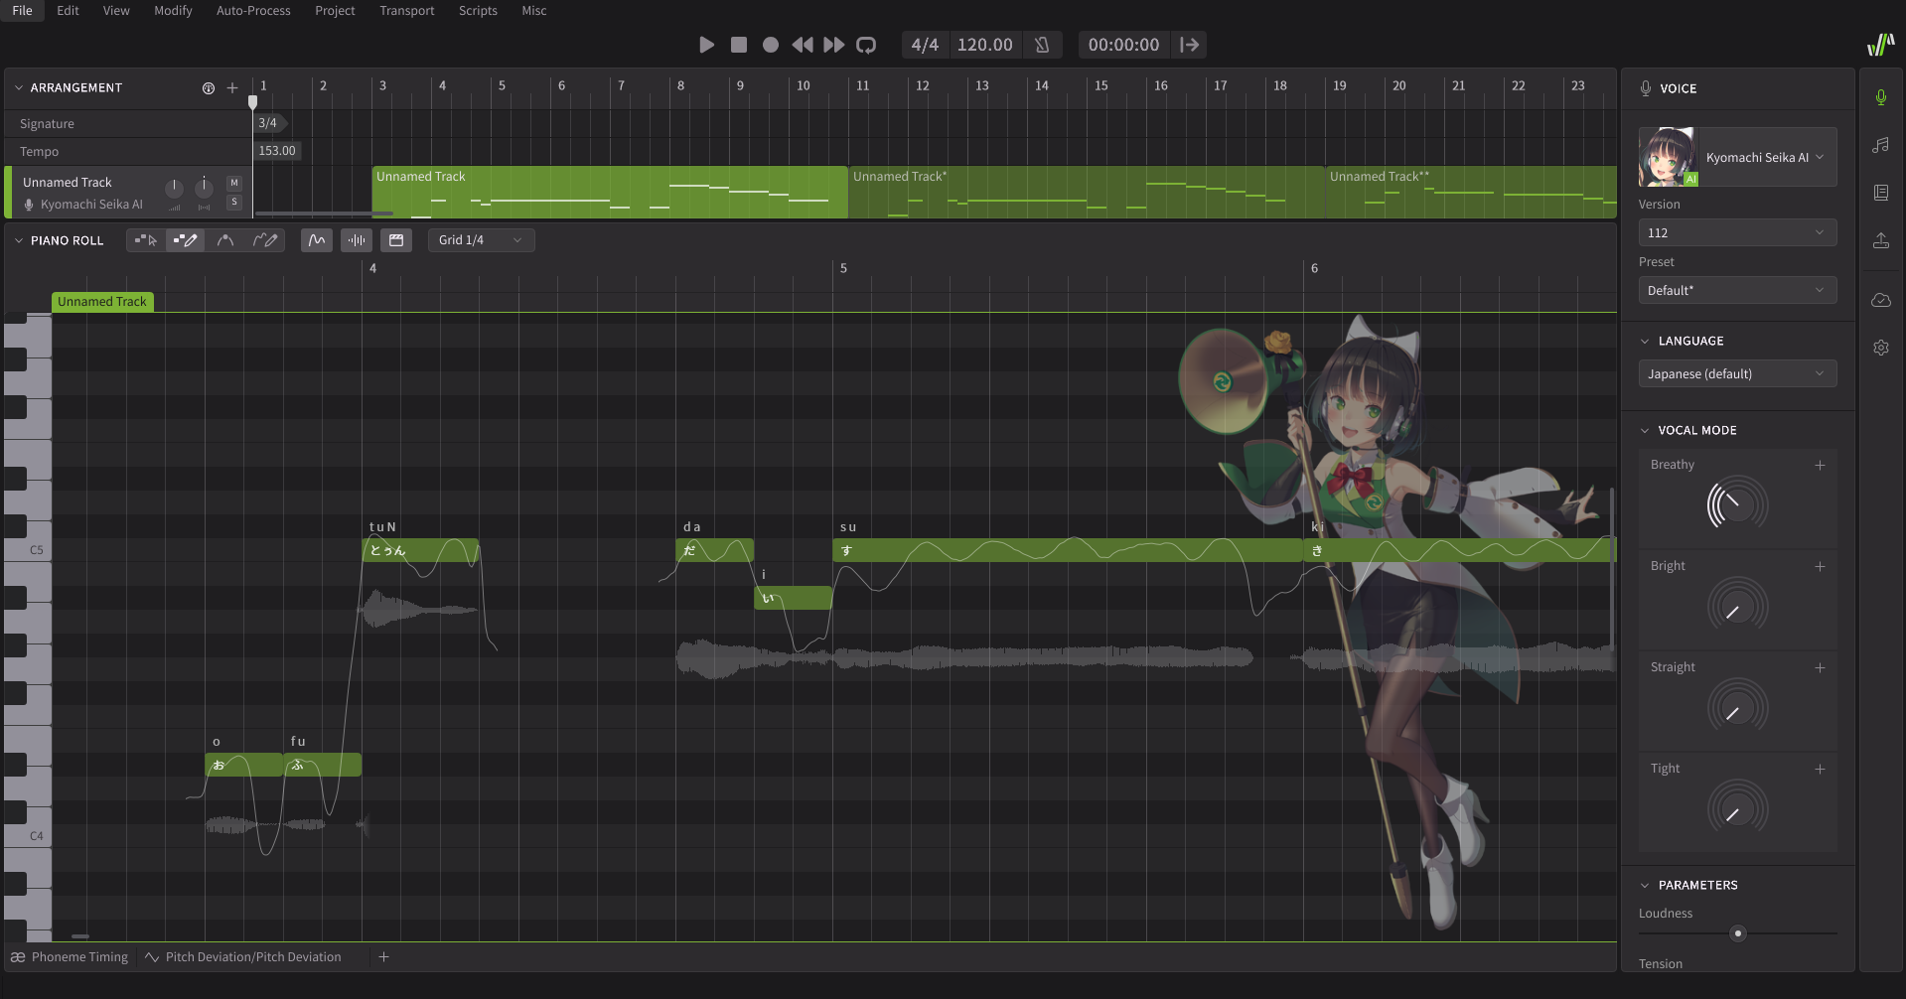Mute Unnamed Track with M button

[x=234, y=183]
